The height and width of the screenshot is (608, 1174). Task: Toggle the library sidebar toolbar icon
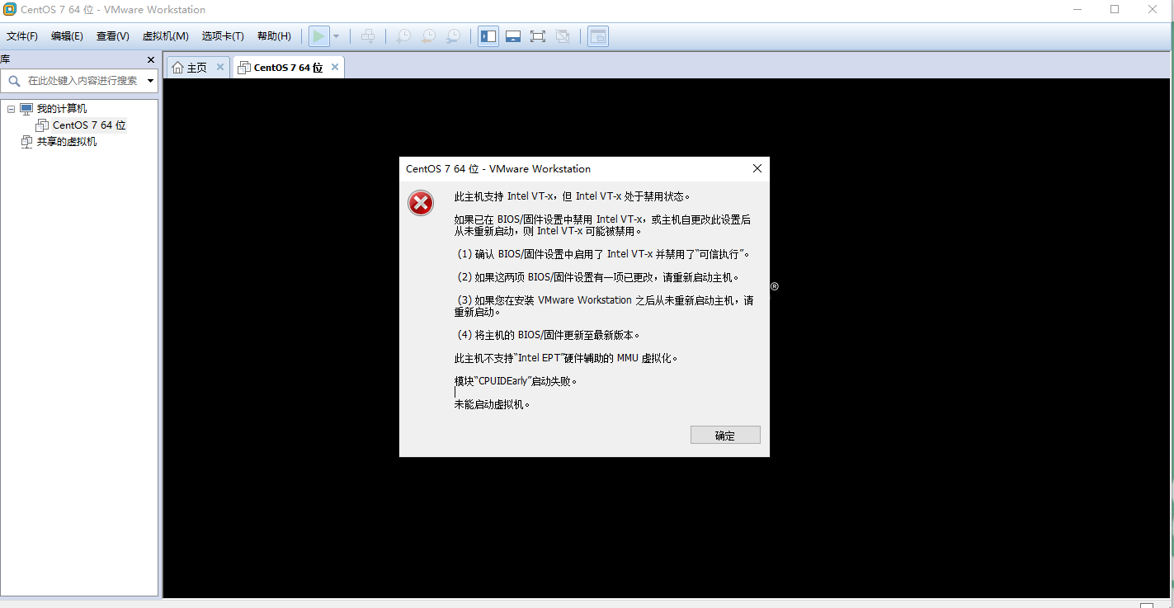click(488, 36)
